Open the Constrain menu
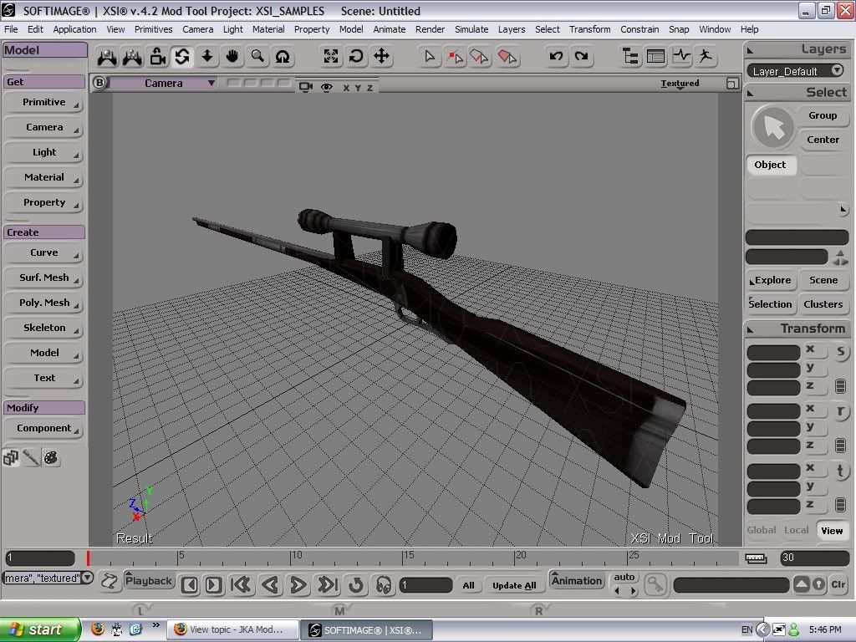Viewport: 856px width, 642px height. click(639, 29)
